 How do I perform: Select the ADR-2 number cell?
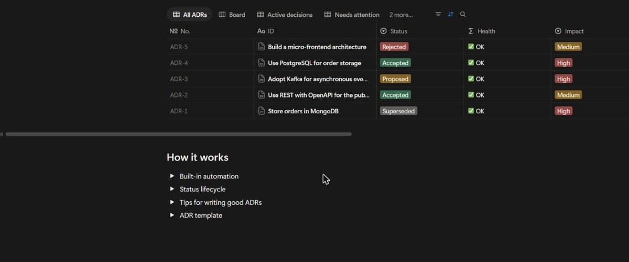tap(210, 95)
